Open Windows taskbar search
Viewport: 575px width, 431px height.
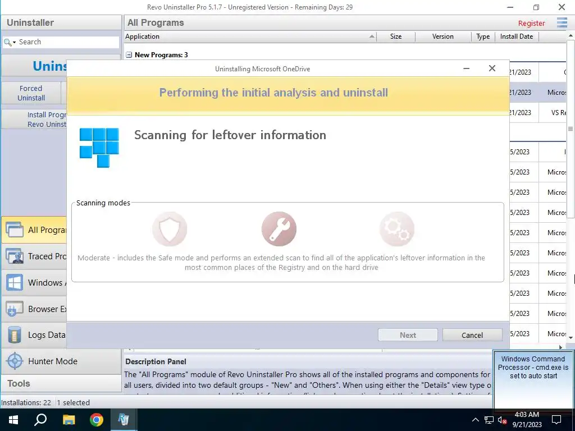click(40, 420)
